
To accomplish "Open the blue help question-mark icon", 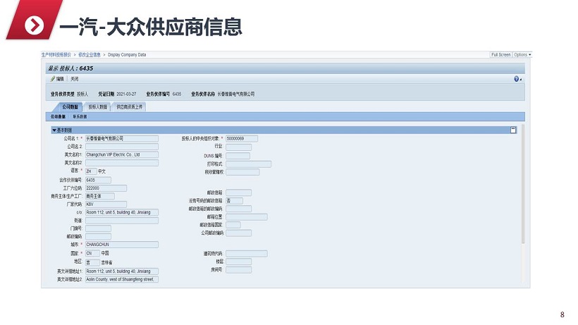I will coord(517,79).
